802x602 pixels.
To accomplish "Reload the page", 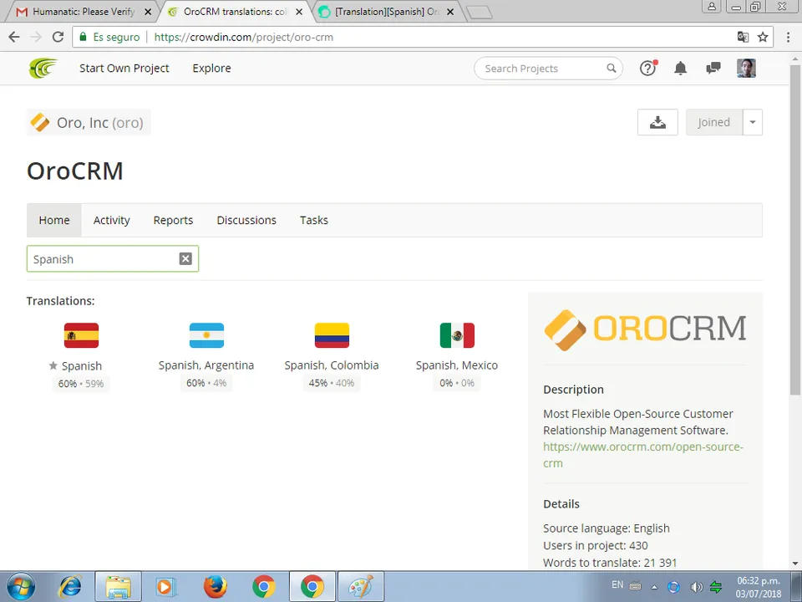I will 58,37.
